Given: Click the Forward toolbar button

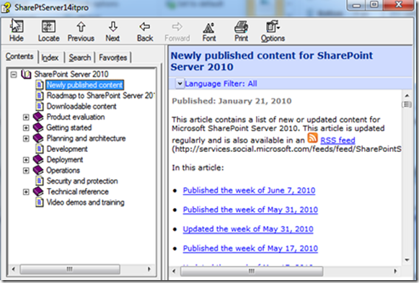Looking at the screenshot, I should 177,30.
